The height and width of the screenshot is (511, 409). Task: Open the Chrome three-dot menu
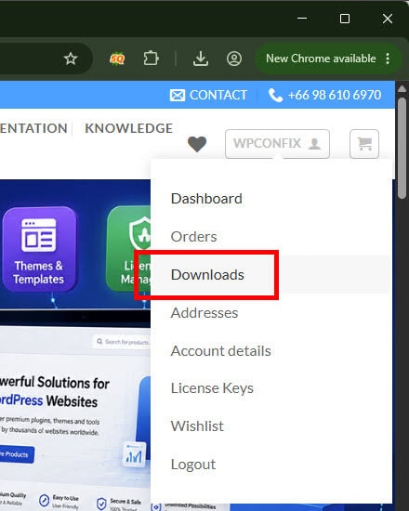coord(388,59)
